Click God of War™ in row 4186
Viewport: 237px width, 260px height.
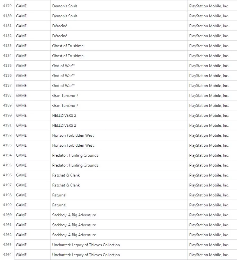click(63, 76)
